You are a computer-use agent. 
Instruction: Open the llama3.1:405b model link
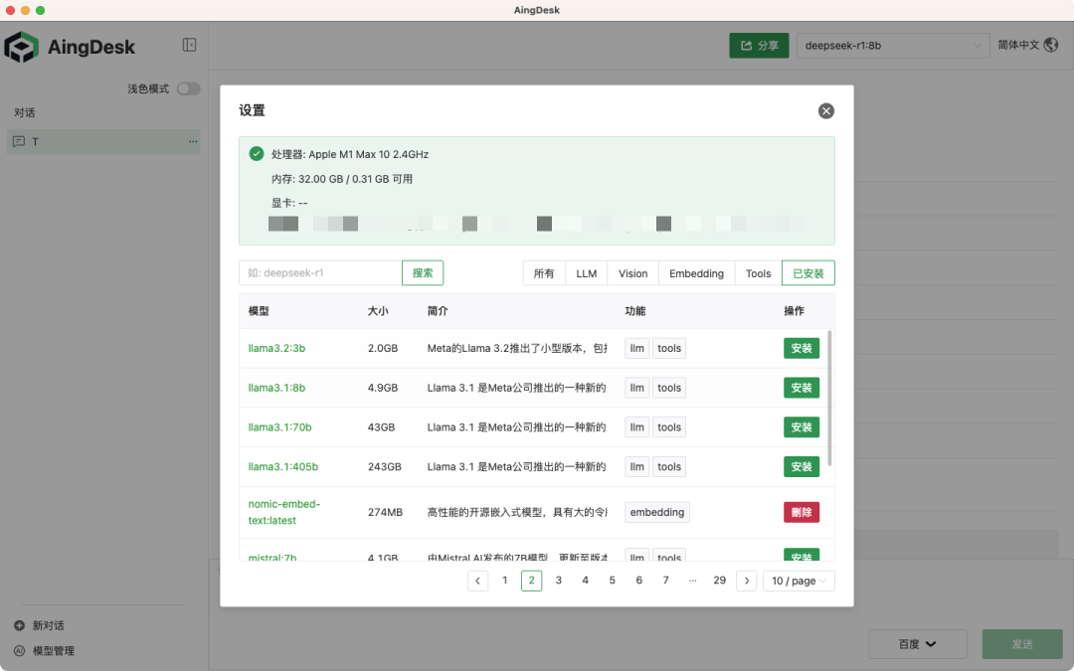(x=282, y=467)
